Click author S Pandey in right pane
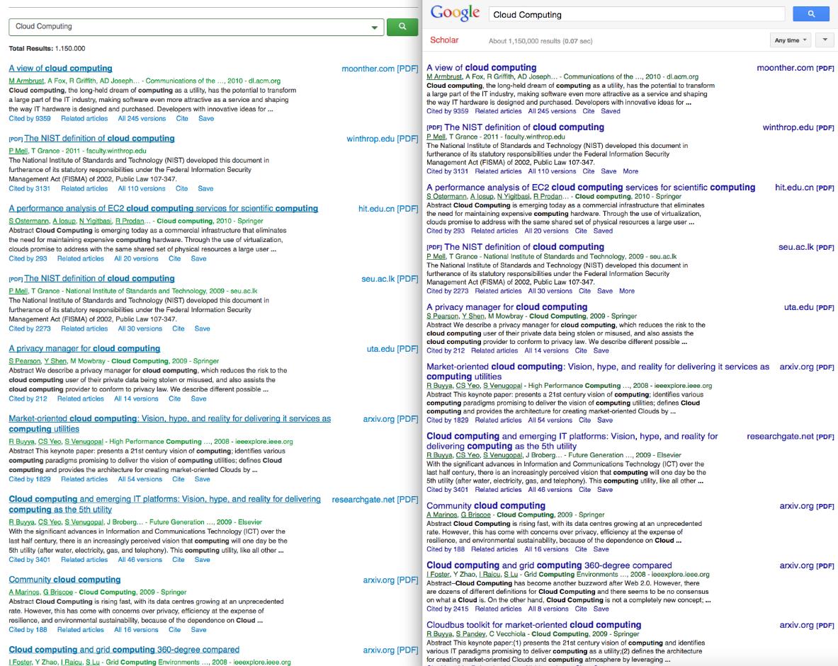This screenshot has height=666, width=838. pos(470,634)
